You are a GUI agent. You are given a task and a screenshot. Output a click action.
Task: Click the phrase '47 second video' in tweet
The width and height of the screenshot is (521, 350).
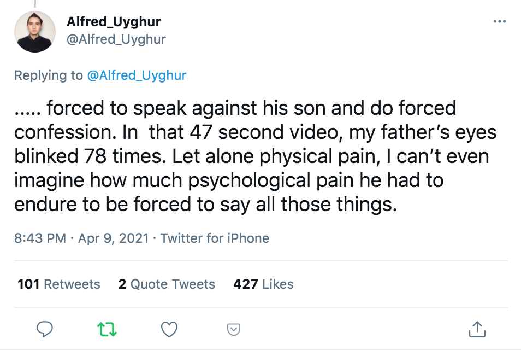[264, 132]
